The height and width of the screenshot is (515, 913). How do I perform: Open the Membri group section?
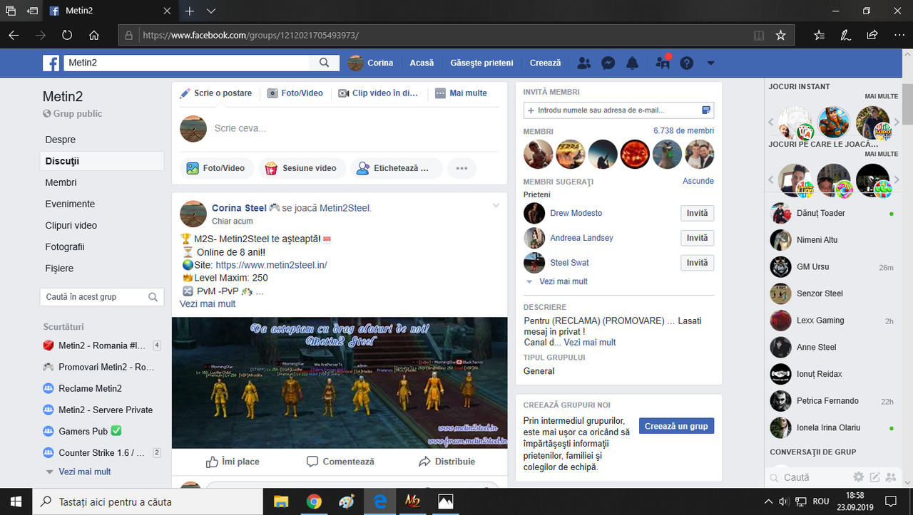pyautogui.click(x=61, y=182)
